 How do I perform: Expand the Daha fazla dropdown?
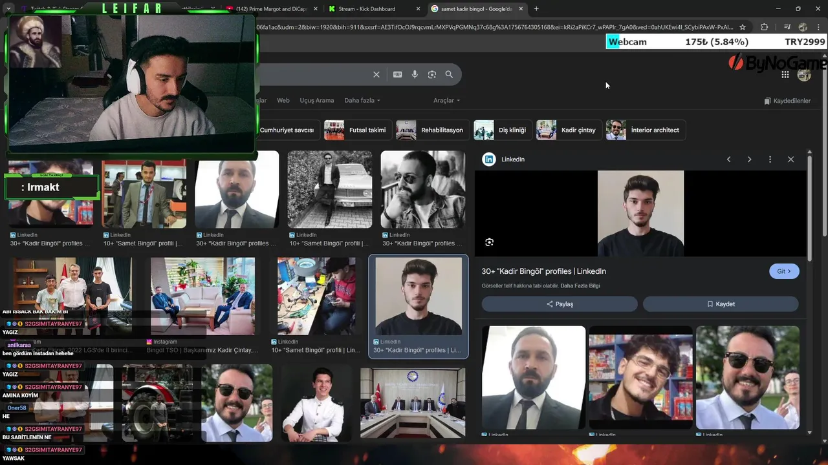[362, 101]
